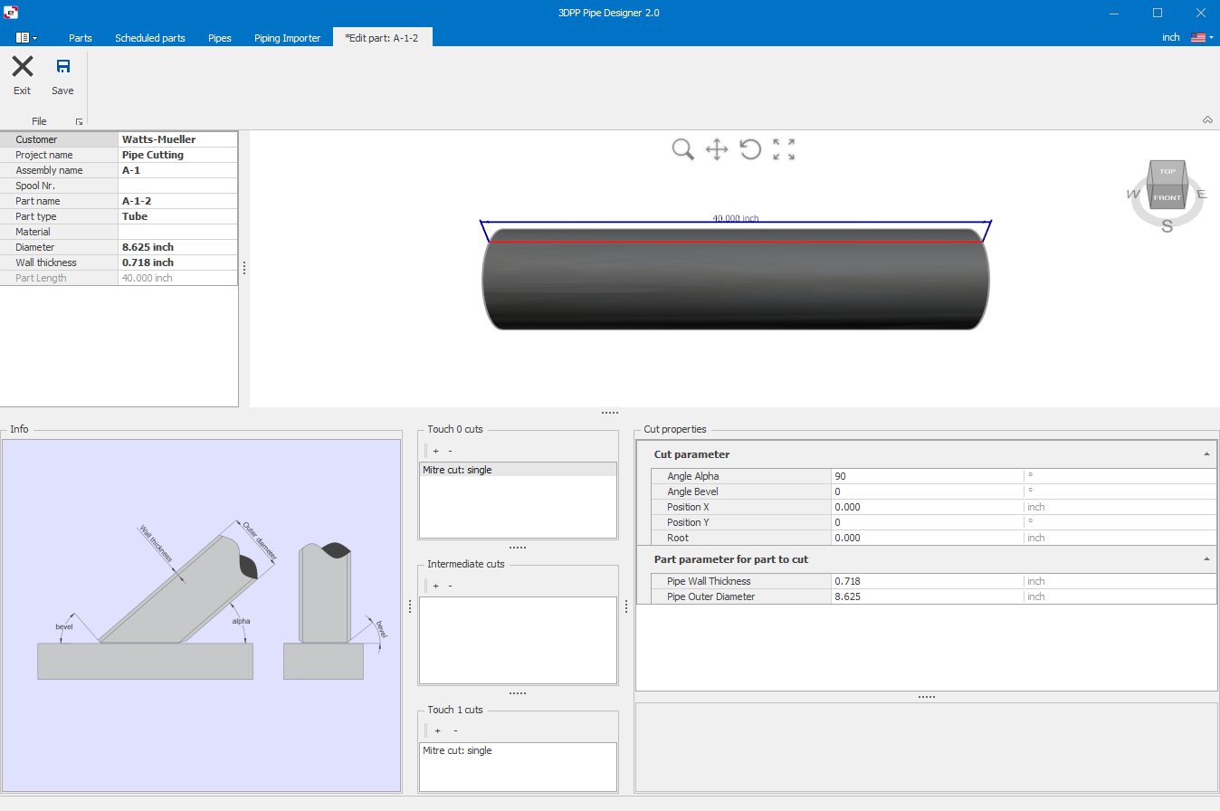Screen dimensions: 1220x811
Task: Add a cut with Touch 0 plus
Action: pos(435,451)
